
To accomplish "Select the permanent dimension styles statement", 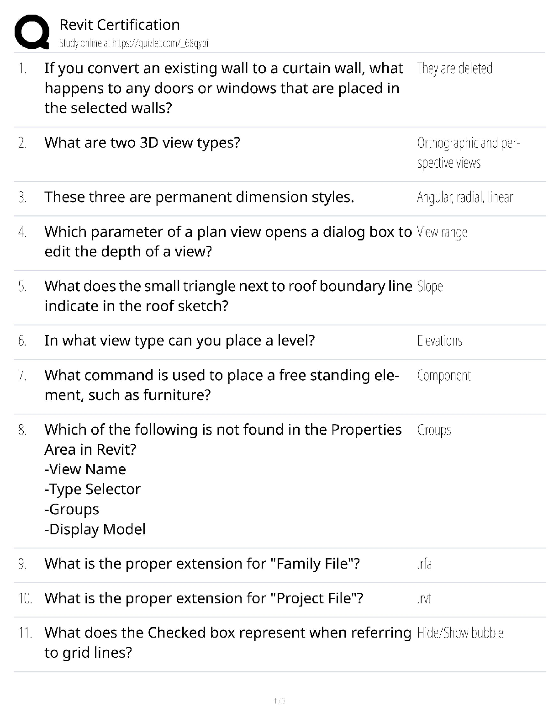I will (x=199, y=197).
